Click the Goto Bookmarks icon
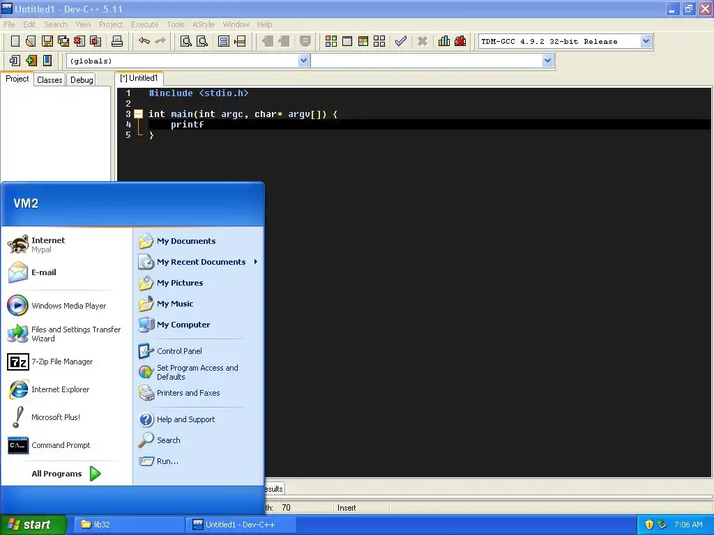This screenshot has height=535, width=714. [47, 61]
